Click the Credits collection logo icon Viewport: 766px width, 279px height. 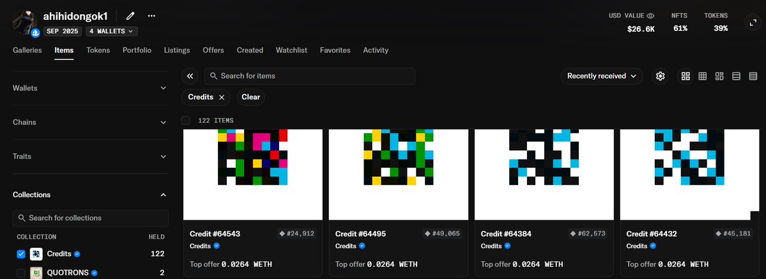(x=36, y=254)
